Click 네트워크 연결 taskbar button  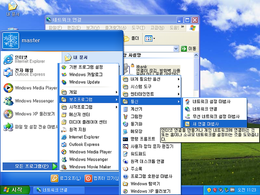tap(59, 190)
